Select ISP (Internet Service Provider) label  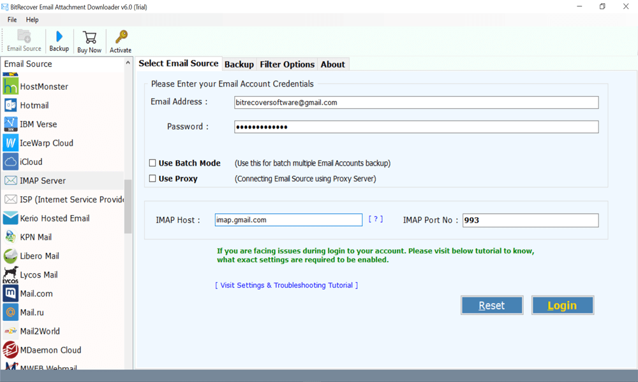click(x=72, y=199)
